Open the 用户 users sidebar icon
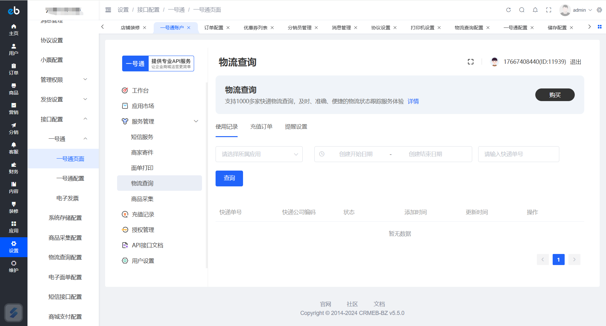606x326 pixels. pos(14,50)
